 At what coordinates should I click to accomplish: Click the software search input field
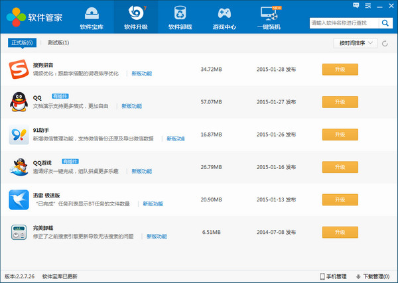[x=344, y=23]
